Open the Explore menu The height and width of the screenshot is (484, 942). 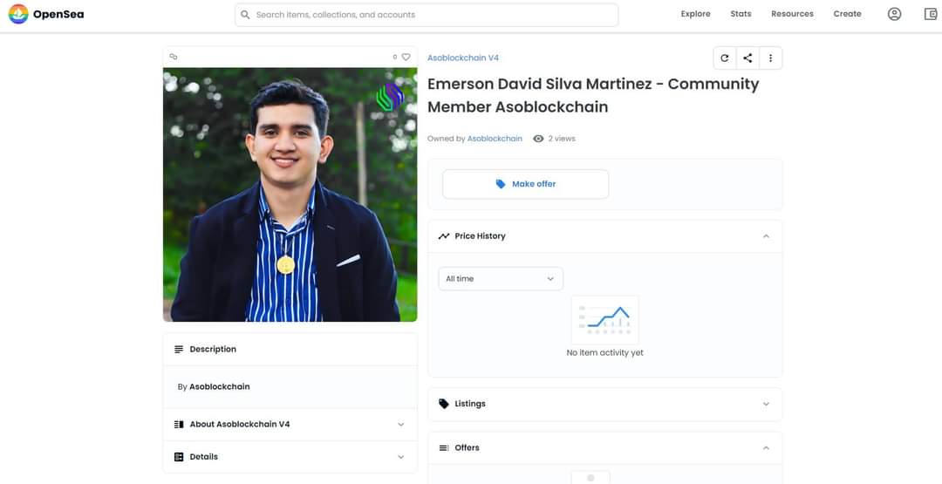pyautogui.click(x=695, y=14)
